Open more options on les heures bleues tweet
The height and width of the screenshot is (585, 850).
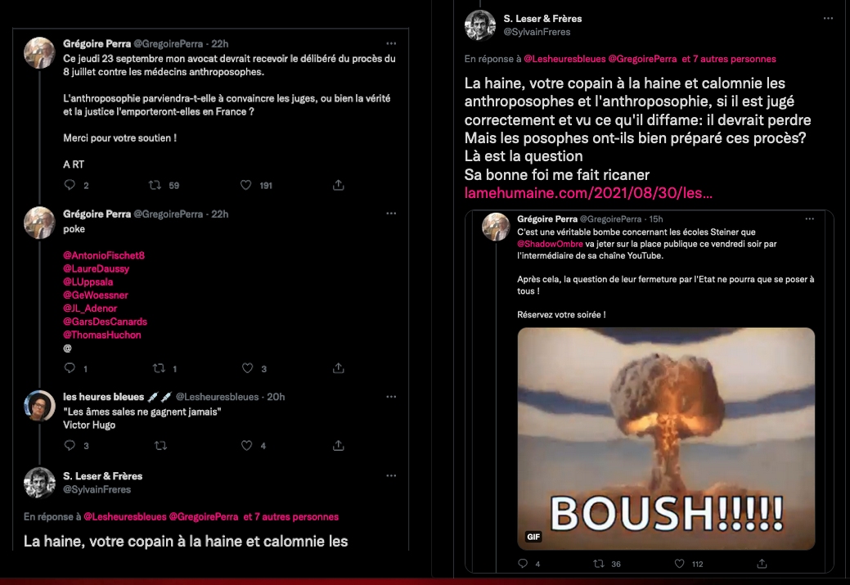point(391,397)
